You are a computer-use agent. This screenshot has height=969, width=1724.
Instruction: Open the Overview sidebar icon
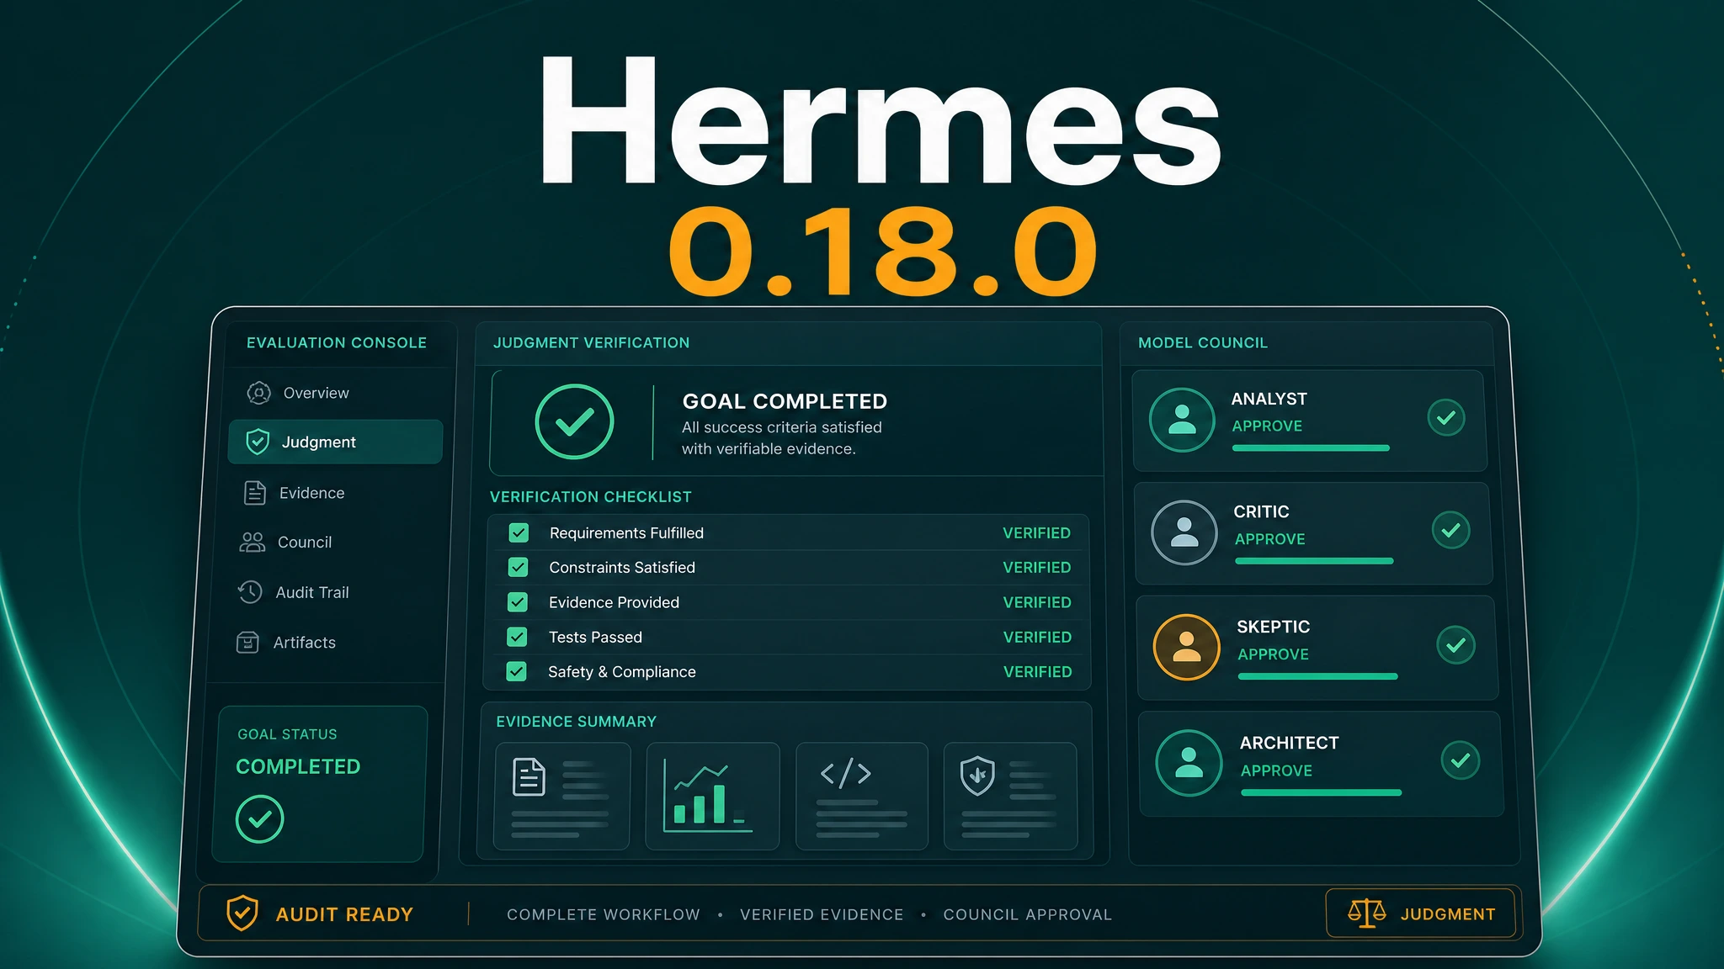point(258,393)
